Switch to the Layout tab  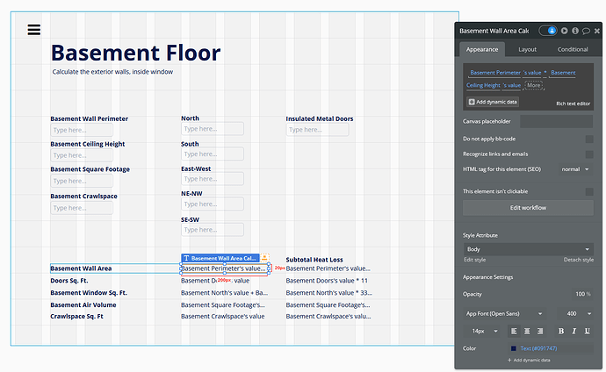click(527, 49)
